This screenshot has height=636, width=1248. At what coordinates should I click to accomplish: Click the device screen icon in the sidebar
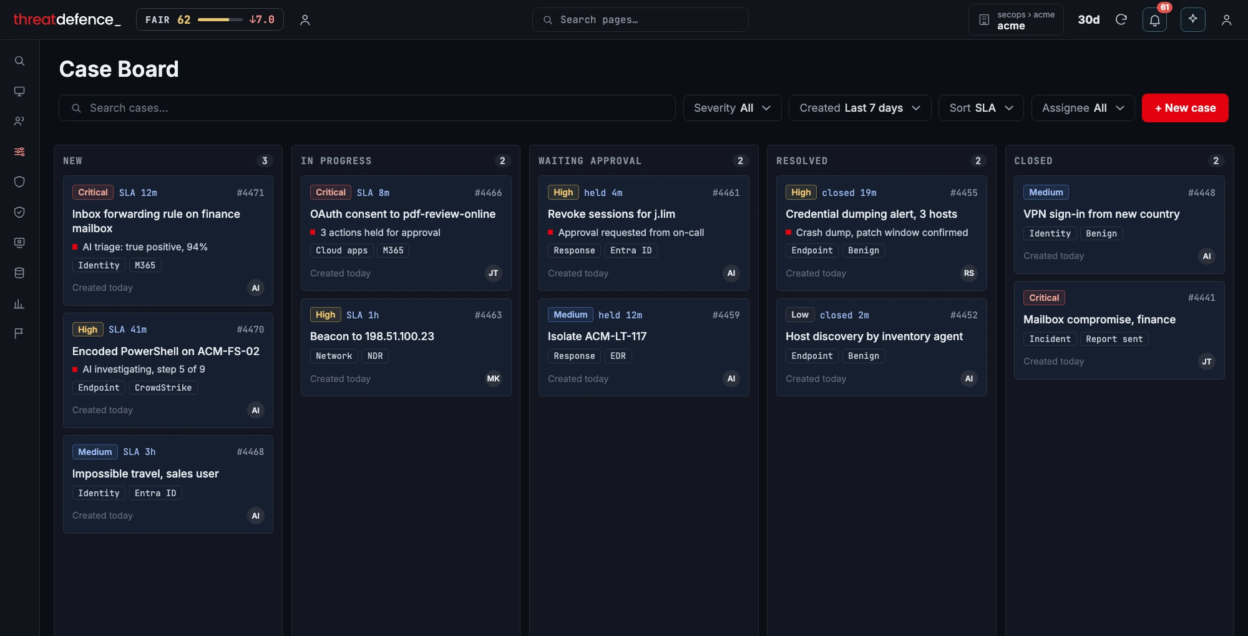click(19, 243)
